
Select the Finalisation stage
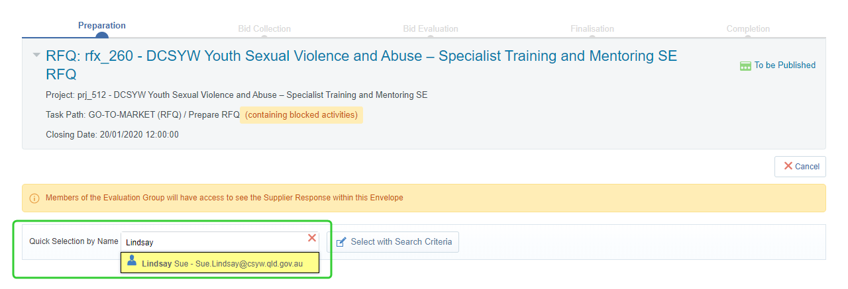592,29
